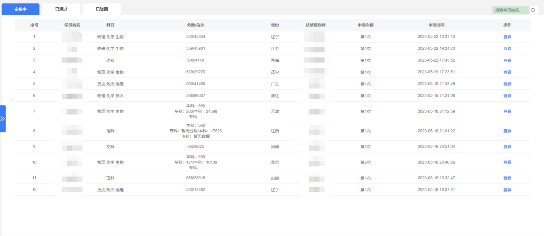544x236 pixels.
Task: Open the 天津 row's 查看 link
Action: pos(507,111)
